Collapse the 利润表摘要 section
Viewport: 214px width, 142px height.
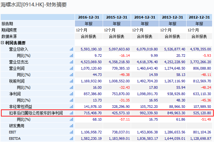(2, 43)
